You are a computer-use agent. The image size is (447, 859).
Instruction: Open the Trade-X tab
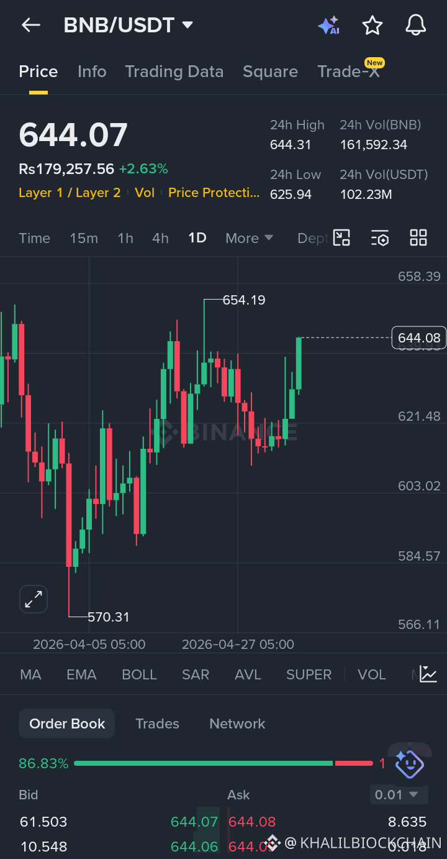point(348,71)
